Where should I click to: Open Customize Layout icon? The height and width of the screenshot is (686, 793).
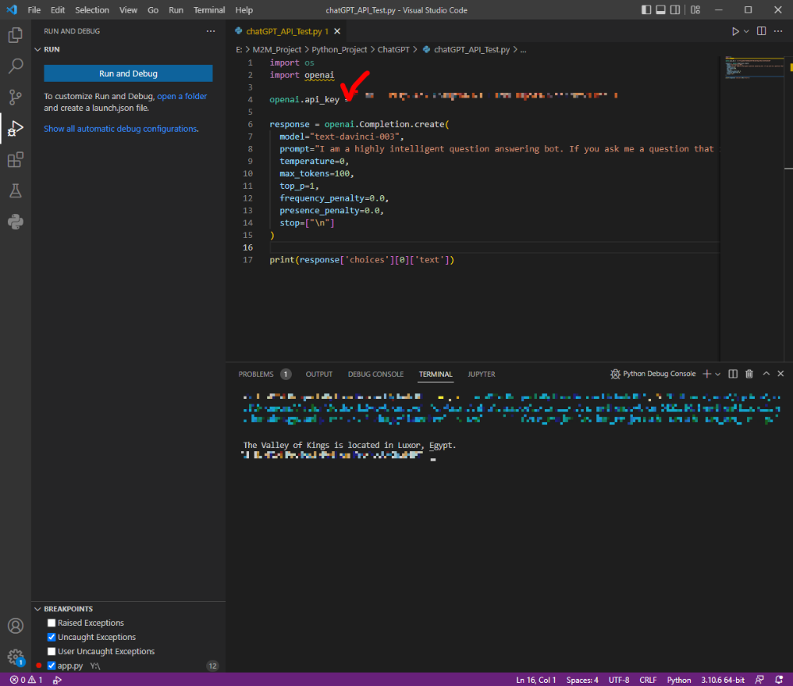[x=695, y=10]
